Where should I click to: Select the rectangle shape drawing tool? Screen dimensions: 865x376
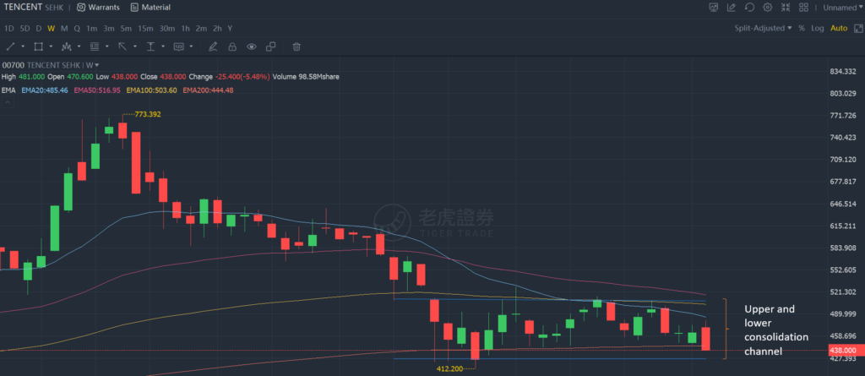tap(39, 46)
